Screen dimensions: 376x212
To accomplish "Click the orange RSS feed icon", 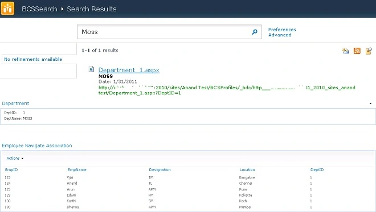I will (357, 51).
